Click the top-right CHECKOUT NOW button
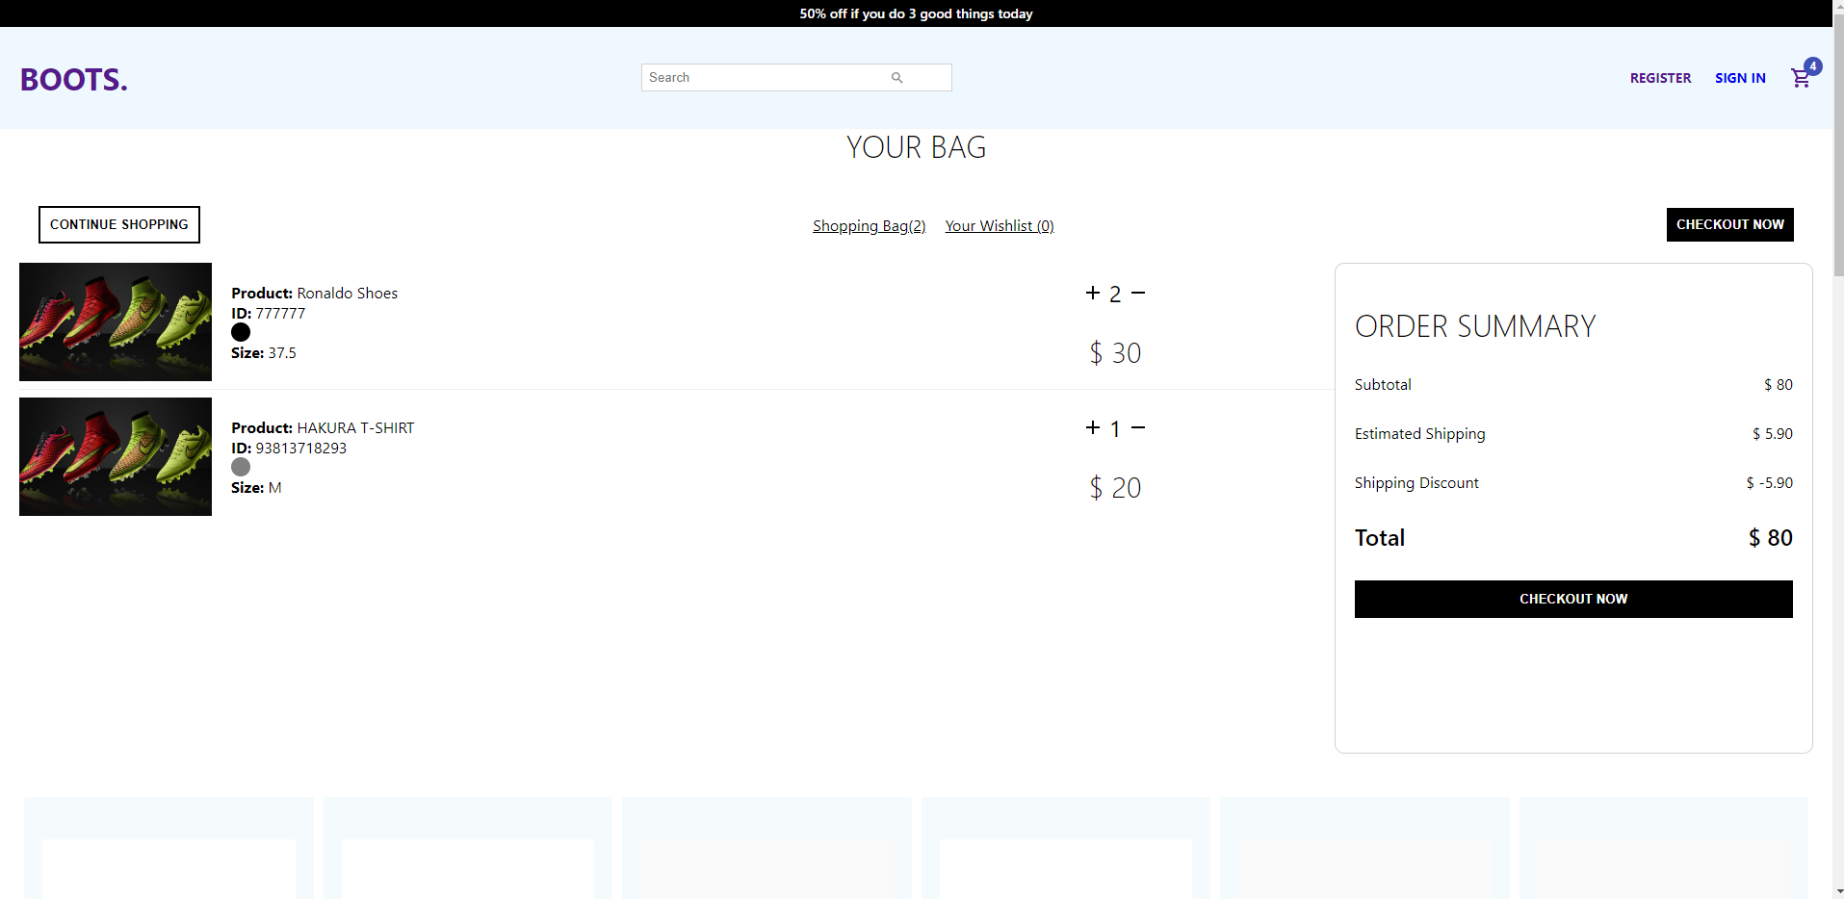1844x899 pixels. pyautogui.click(x=1728, y=224)
